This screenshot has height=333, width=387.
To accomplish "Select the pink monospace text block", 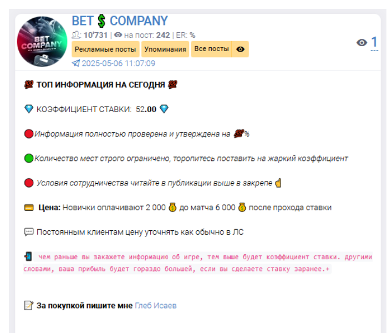I will point(198,263).
